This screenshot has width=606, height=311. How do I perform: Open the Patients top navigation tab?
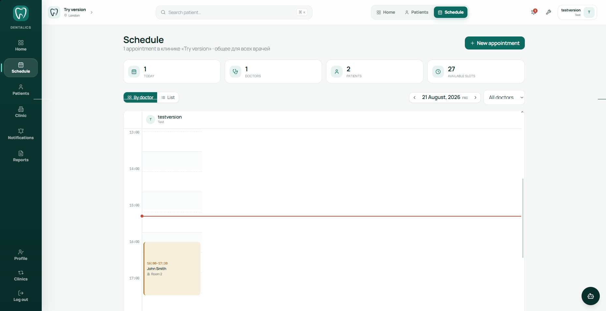pos(417,12)
